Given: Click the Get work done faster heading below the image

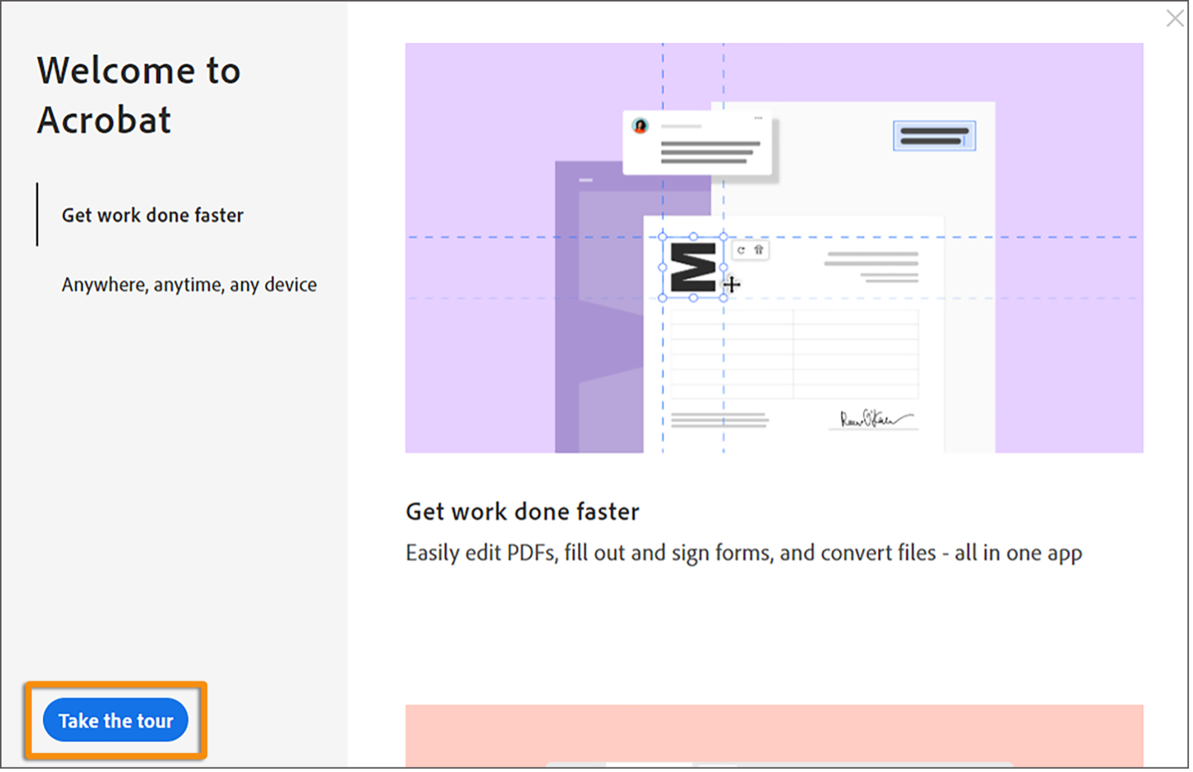Looking at the screenshot, I should 521,512.
